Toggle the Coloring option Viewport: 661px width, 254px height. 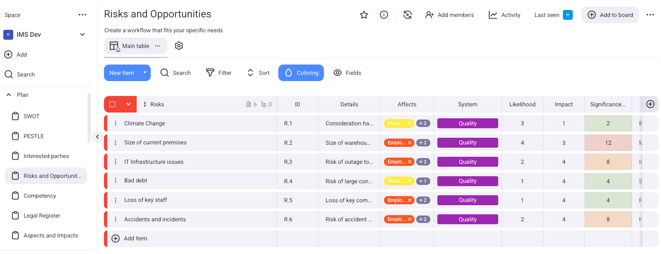pyautogui.click(x=301, y=73)
